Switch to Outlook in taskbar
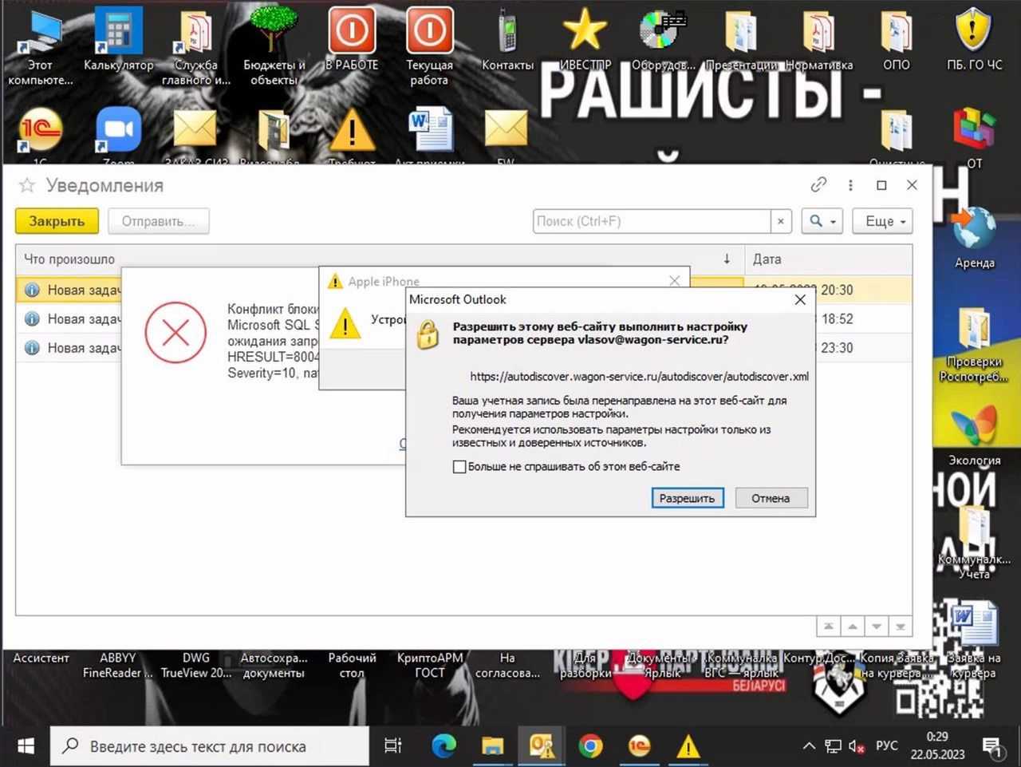This screenshot has height=767, width=1021. 542,746
